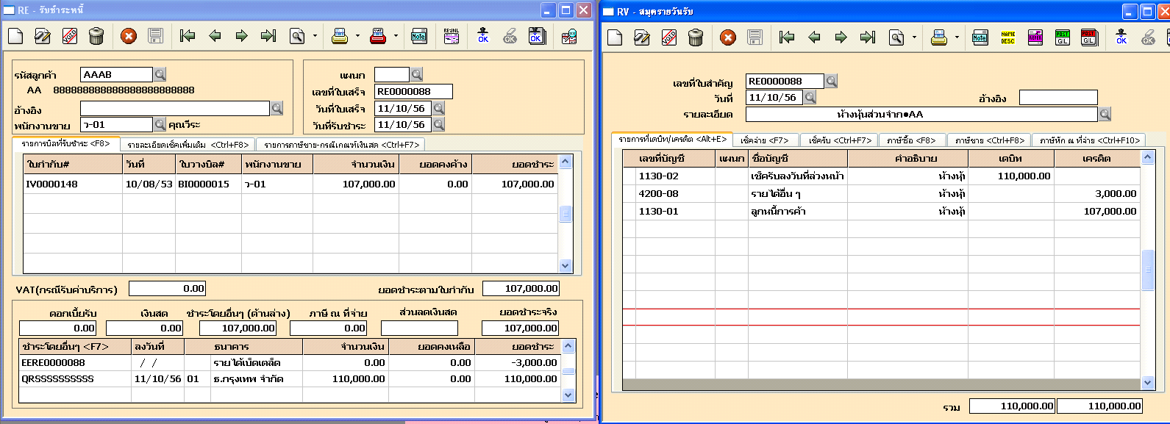Click lookup button beside date in RV window
1170x424 pixels.
point(810,97)
